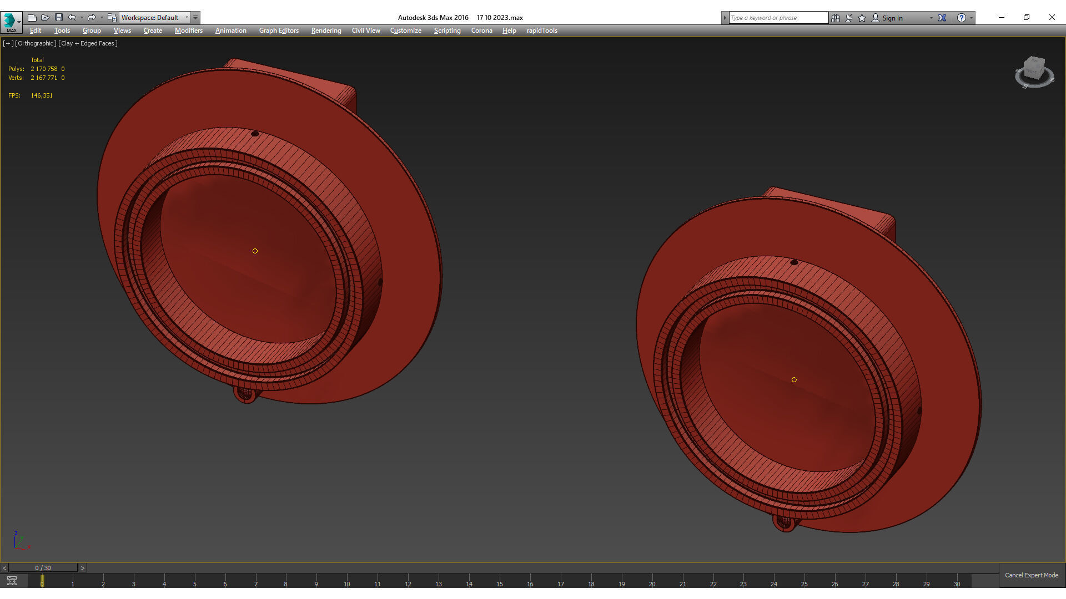
Task: Click frame 30 on the timeline
Action: pos(957,583)
